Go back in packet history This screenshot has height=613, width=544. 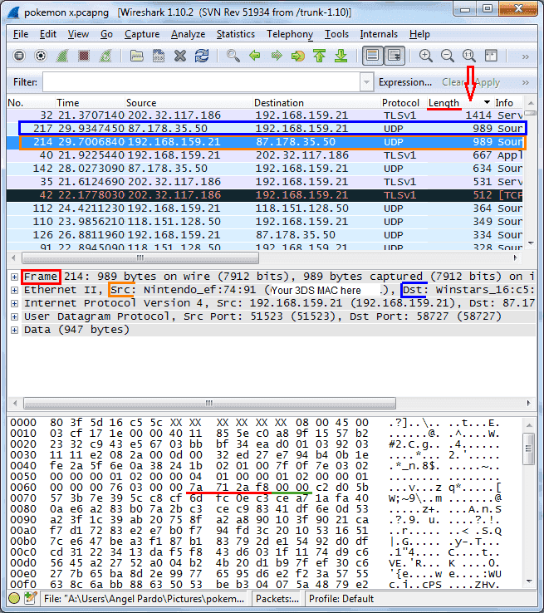[x=255, y=56]
